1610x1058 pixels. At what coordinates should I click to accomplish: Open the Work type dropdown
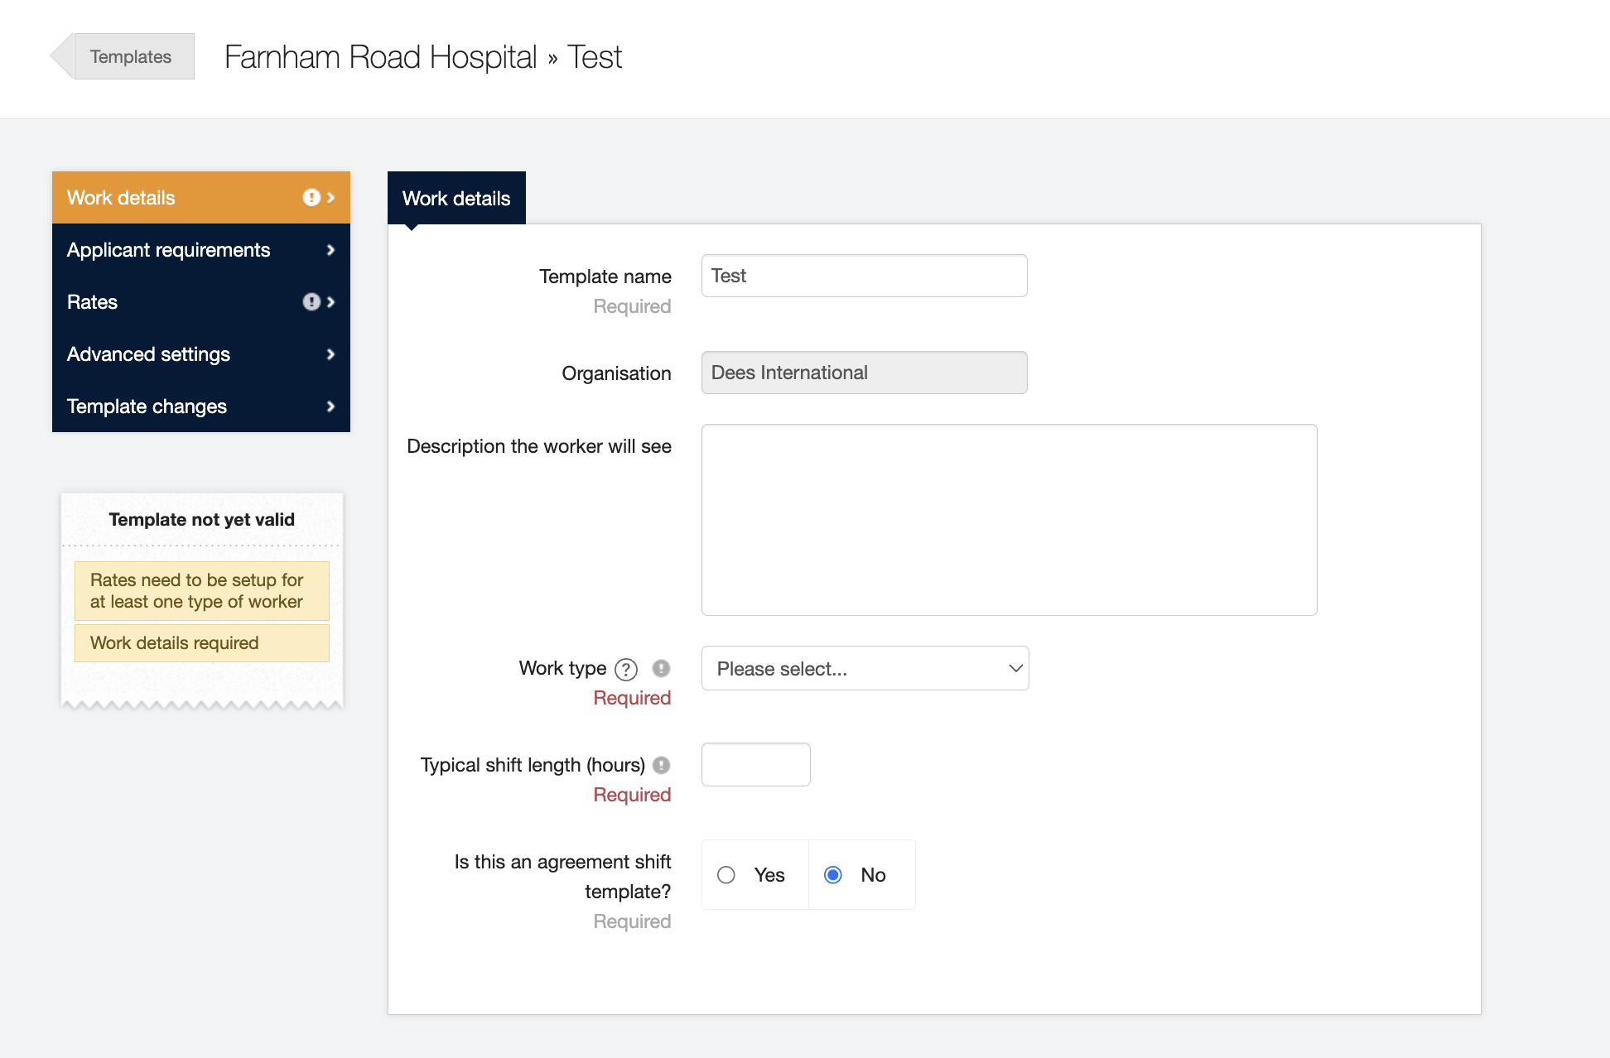[x=865, y=668]
